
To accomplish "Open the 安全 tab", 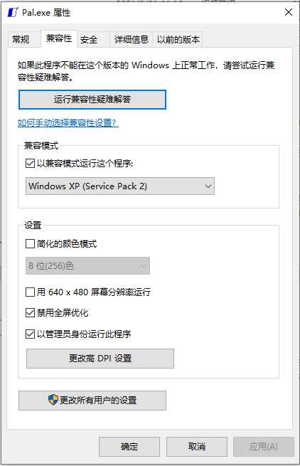I will coord(89,39).
